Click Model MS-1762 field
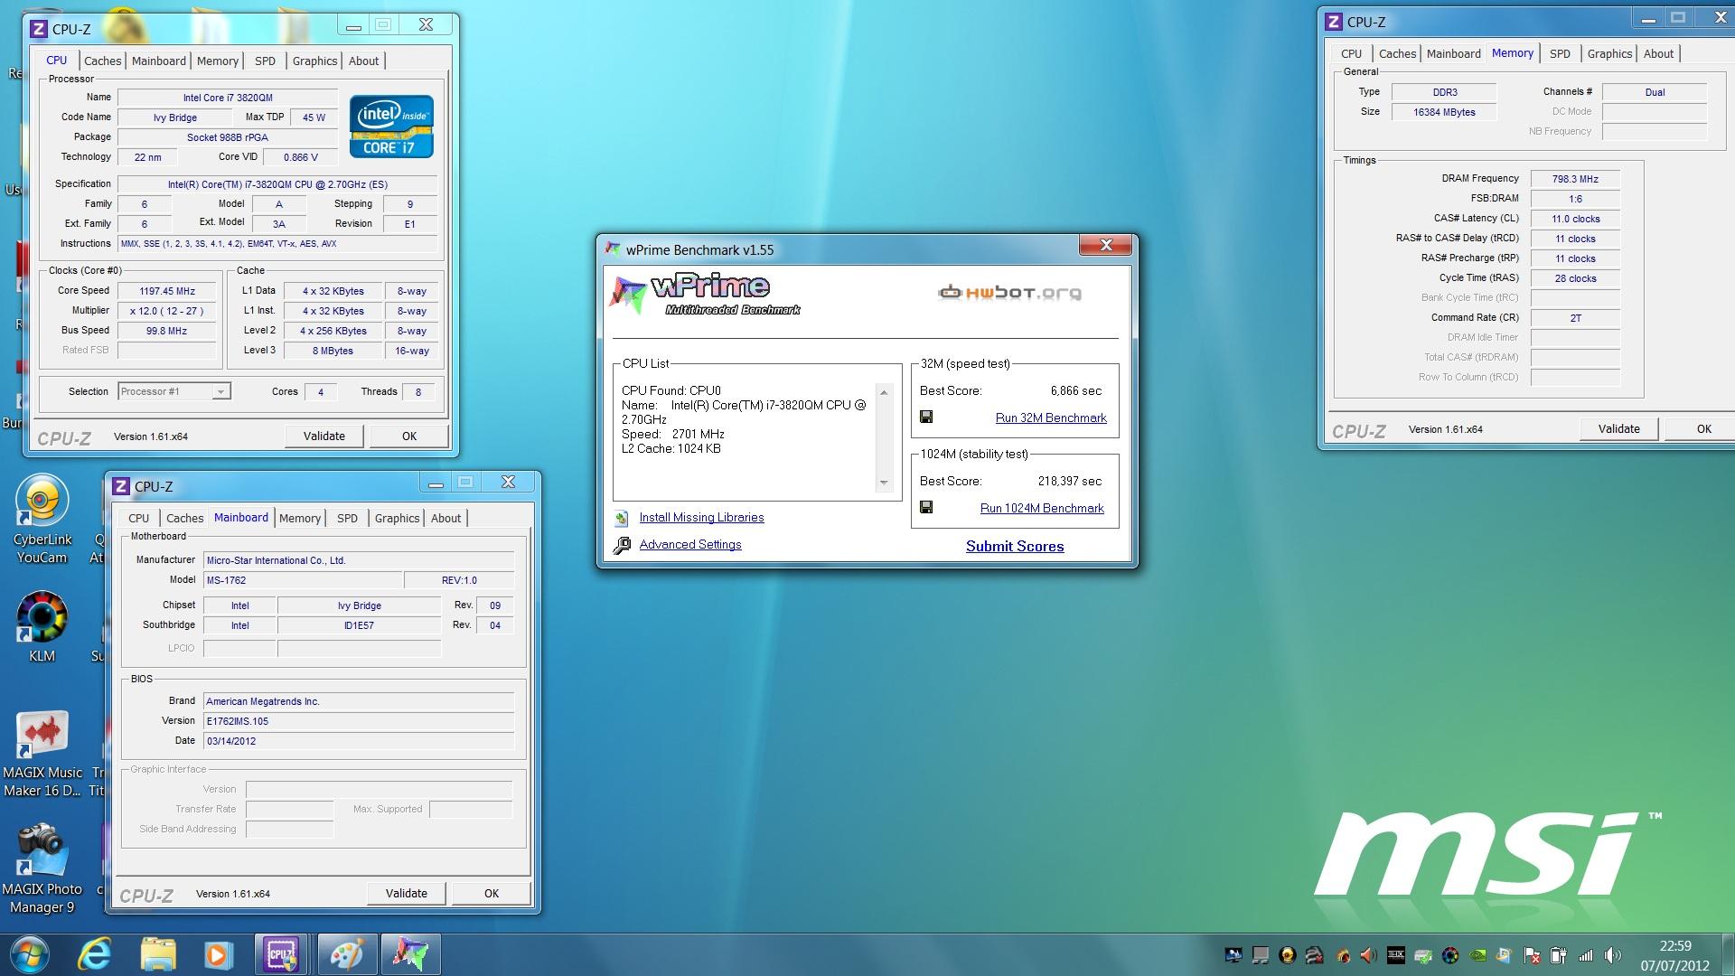Viewport: 1735px width, 976px height. coord(303,580)
